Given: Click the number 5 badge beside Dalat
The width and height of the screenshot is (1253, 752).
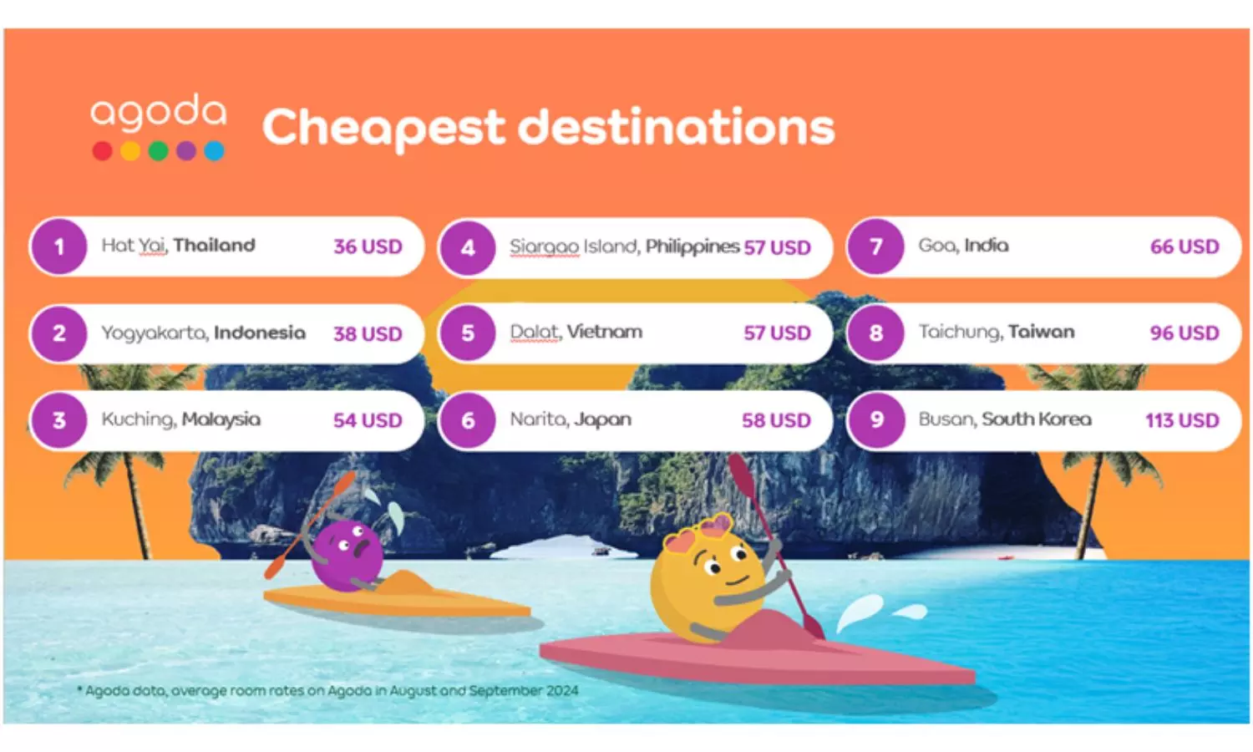Looking at the screenshot, I should [x=468, y=333].
